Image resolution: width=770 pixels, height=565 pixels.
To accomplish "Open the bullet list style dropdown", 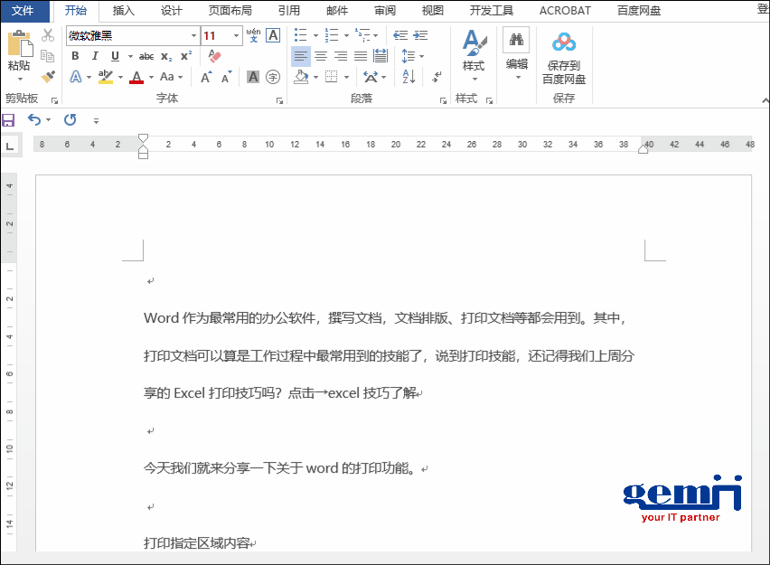I will [315, 34].
